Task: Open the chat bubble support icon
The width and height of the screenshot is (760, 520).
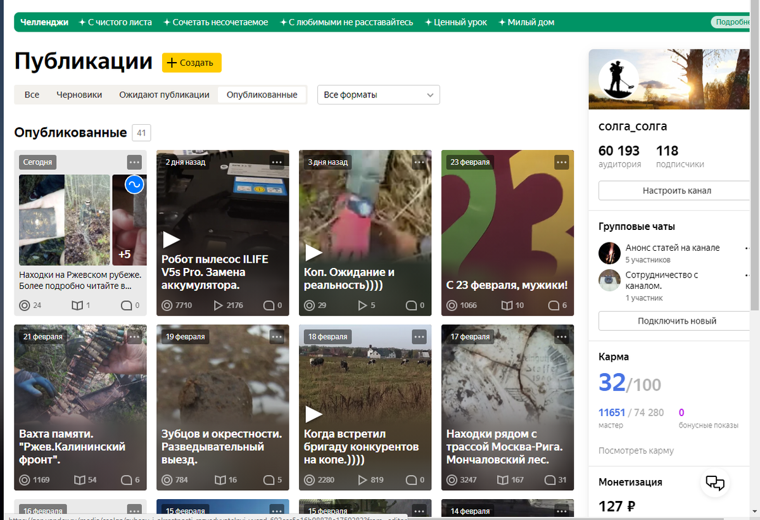Action: pyautogui.click(x=715, y=483)
